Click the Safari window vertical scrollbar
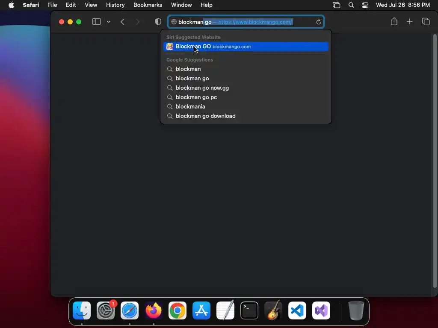Viewport: 438px width, 328px height. (x=435, y=161)
